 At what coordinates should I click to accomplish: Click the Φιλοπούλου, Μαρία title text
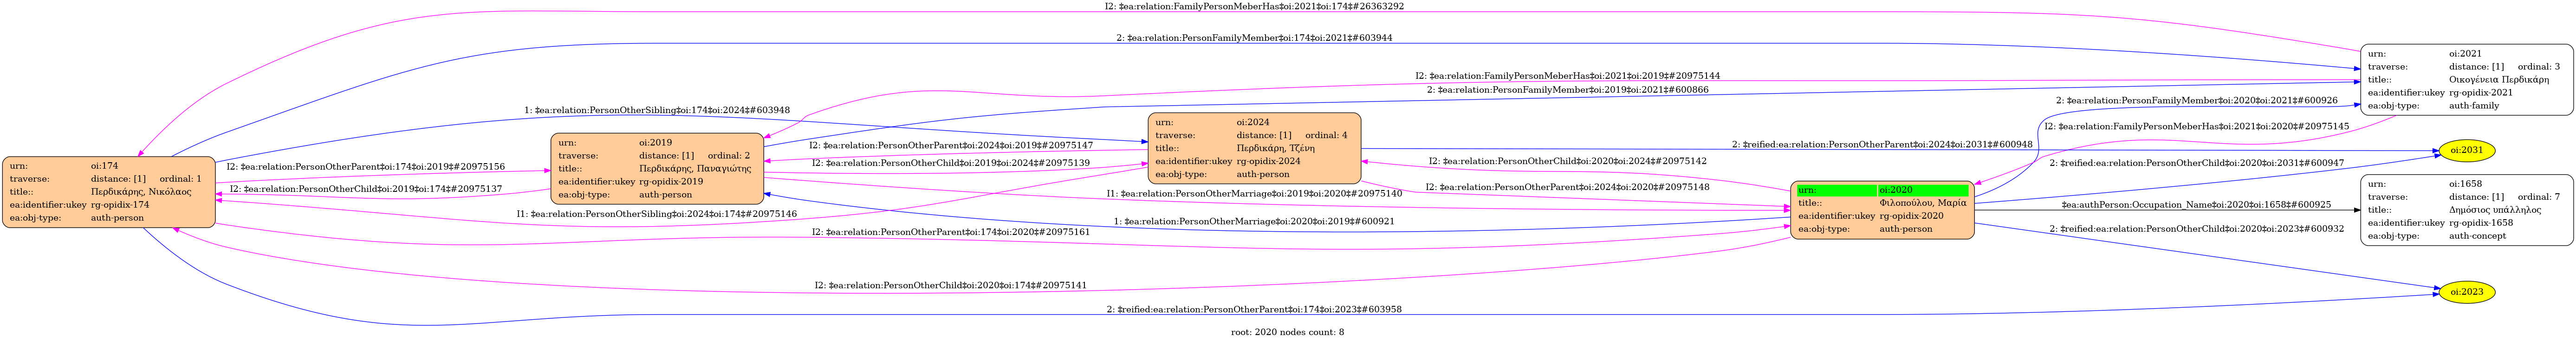[1922, 203]
